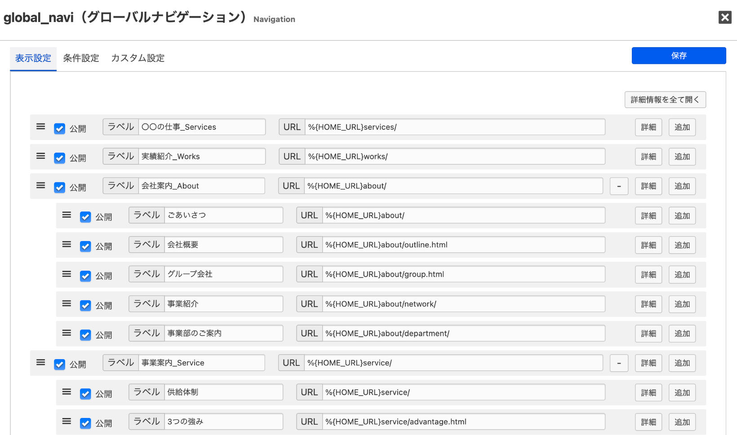Open 詳細 for 実績紹介_Works row
737x435 pixels.
pyautogui.click(x=648, y=157)
